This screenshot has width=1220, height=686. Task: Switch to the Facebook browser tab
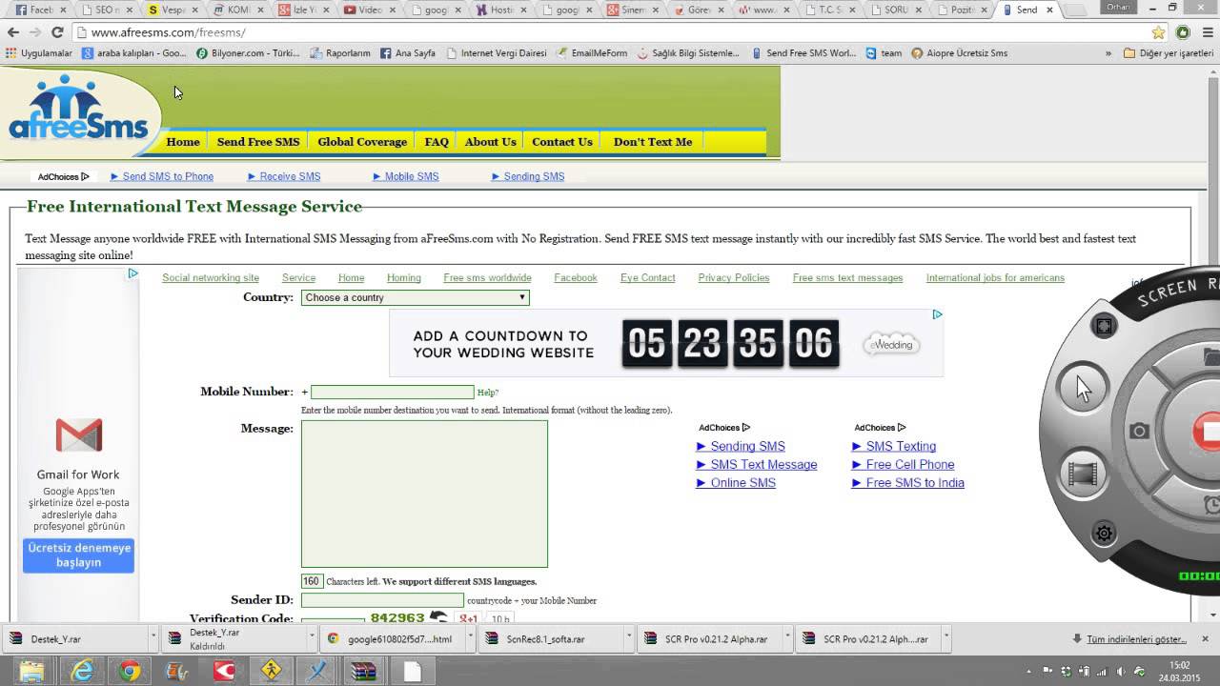click(x=37, y=10)
